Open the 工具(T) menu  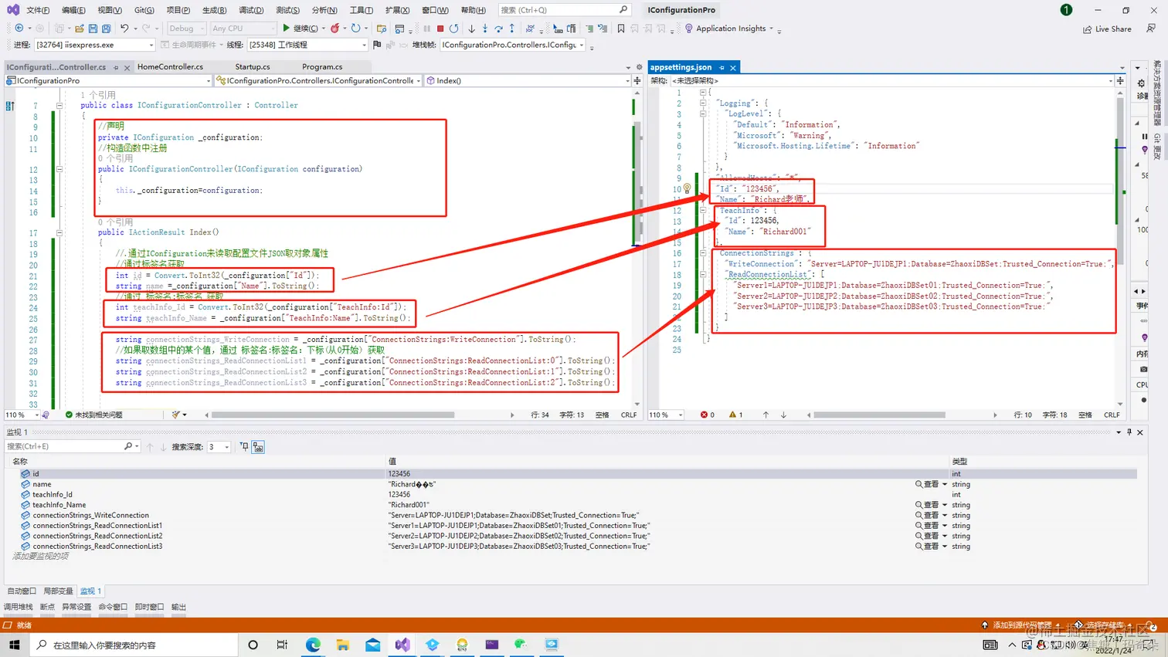coord(361,10)
